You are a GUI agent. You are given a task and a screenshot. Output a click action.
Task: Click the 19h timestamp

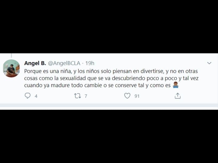(90, 63)
